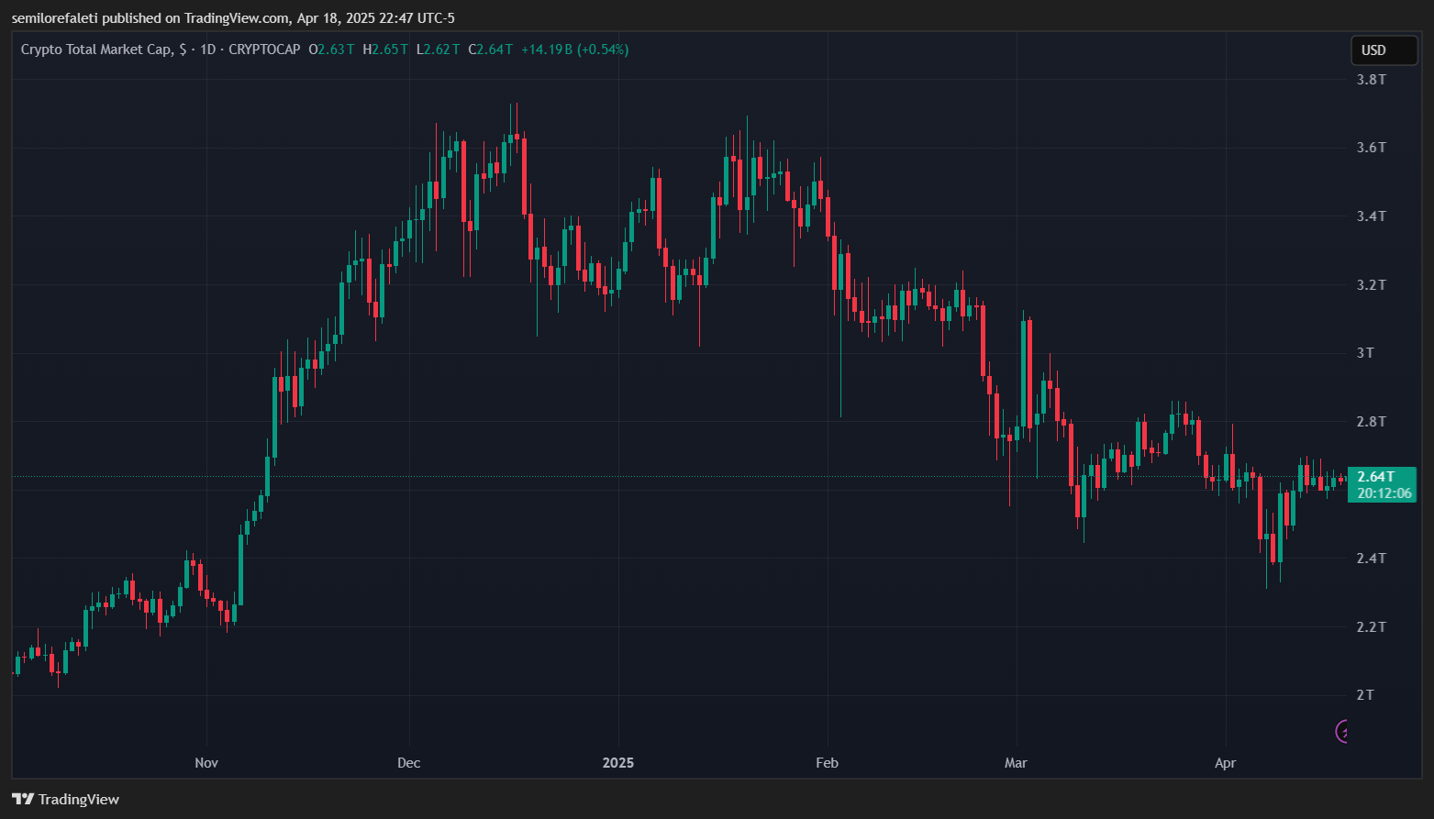Click the 3.2T price axis label
Screen dimensions: 1434x819
[1372, 285]
